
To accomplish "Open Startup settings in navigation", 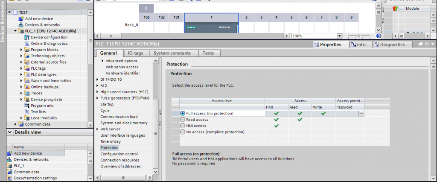I will point(107,104).
